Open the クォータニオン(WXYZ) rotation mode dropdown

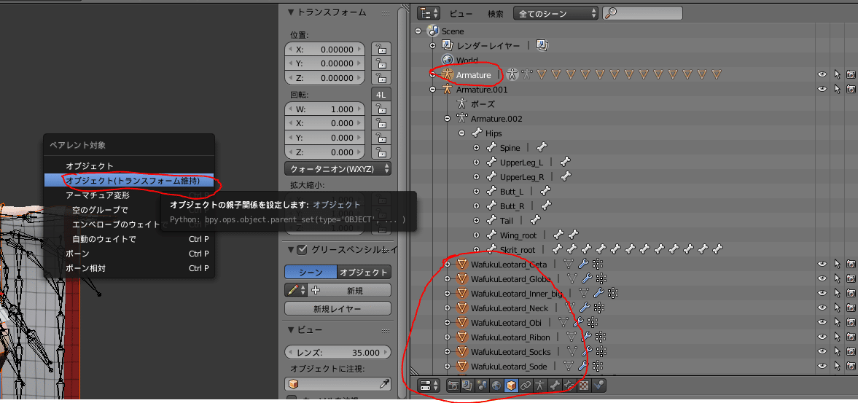pos(338,168)
